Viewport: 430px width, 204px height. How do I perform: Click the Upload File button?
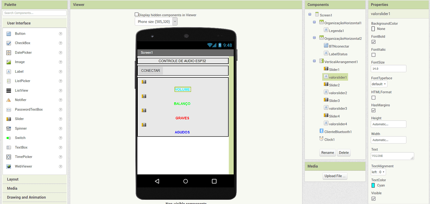[335, 176]
